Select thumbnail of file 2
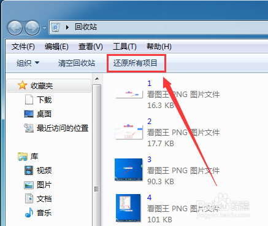The width and height of the screenshot is (268, 226). click(x=129, y=131)
